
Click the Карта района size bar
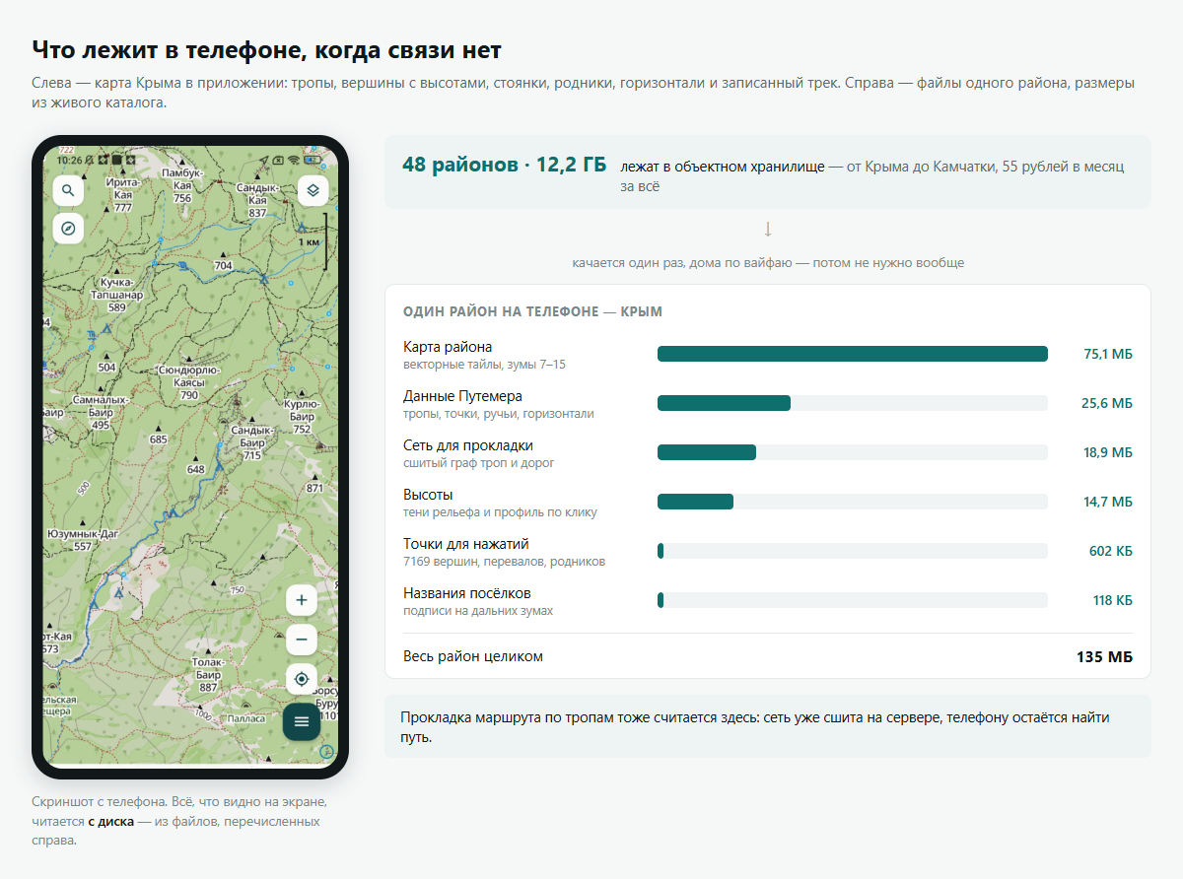point(853,354)
